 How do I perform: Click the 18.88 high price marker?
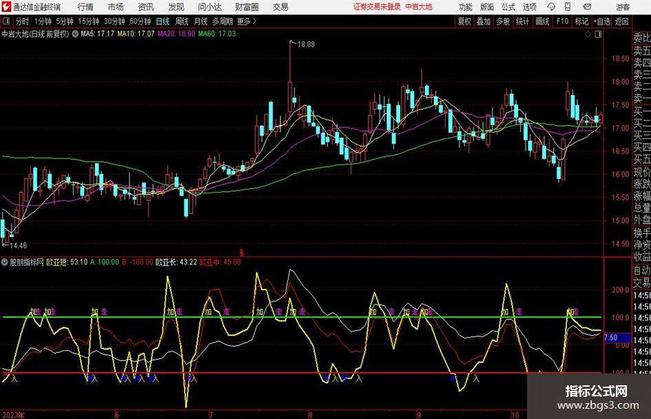(307, 45)
